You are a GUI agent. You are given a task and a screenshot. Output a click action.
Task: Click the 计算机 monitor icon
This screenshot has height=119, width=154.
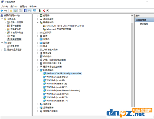41,39
